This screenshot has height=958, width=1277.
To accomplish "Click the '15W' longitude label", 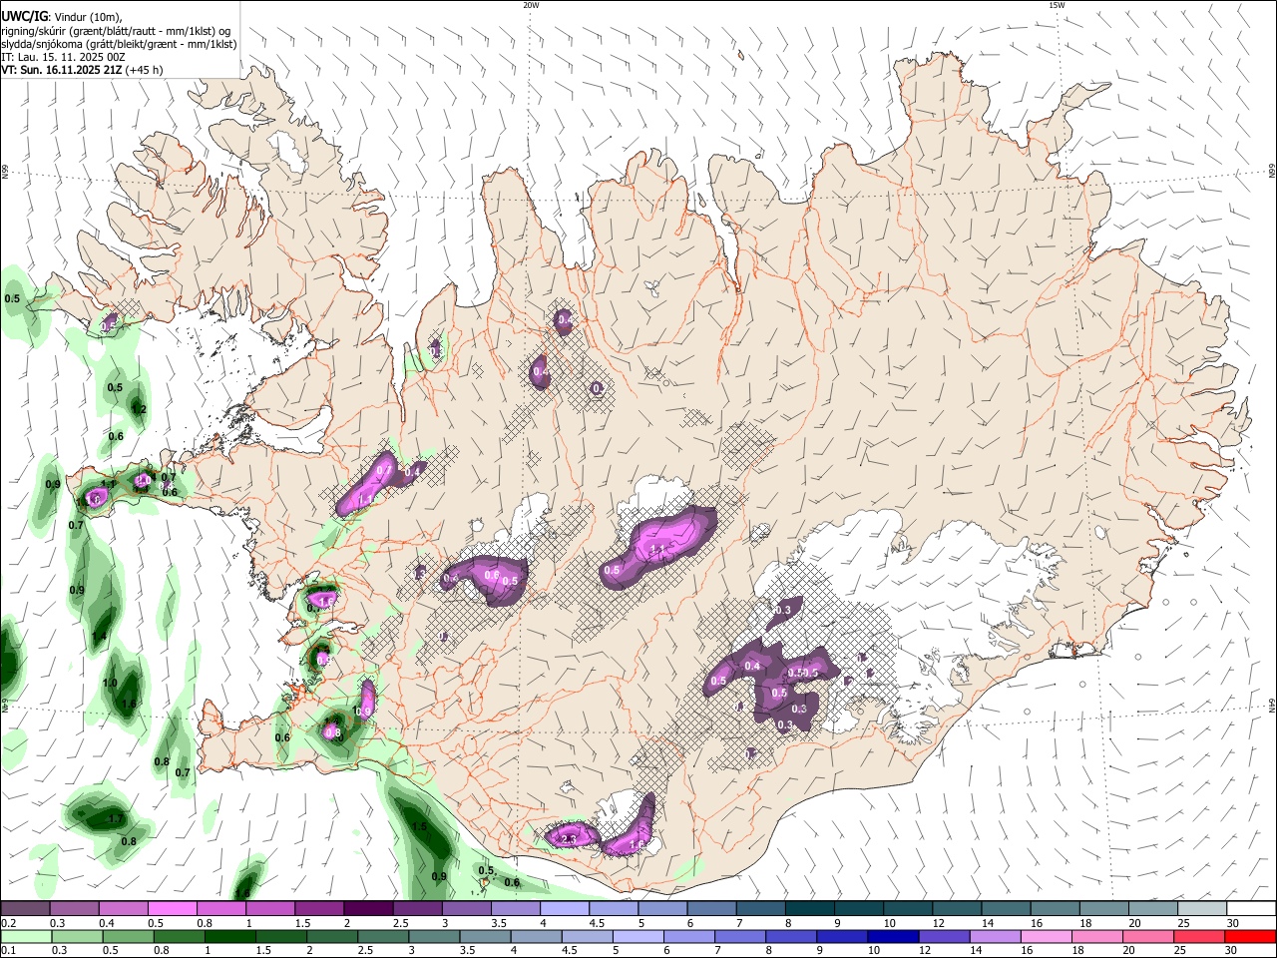I will tap(1057, 5).
